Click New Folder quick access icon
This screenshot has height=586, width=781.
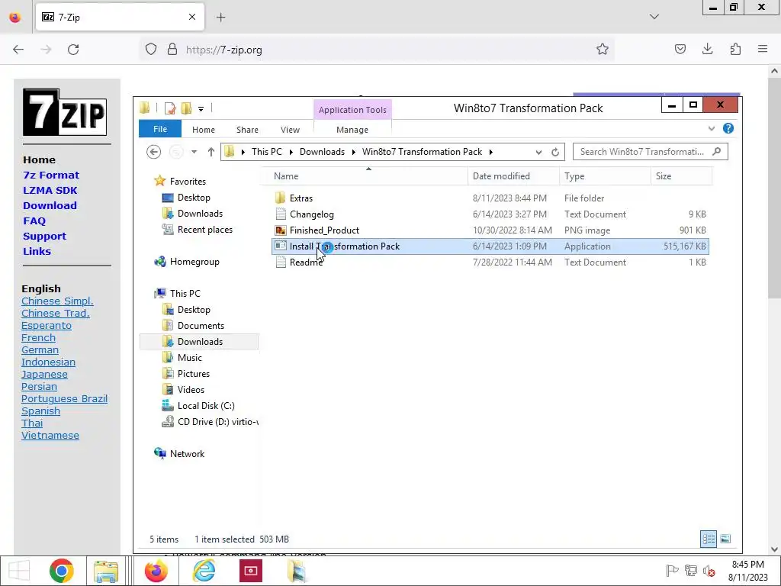(x=186, y=108)
